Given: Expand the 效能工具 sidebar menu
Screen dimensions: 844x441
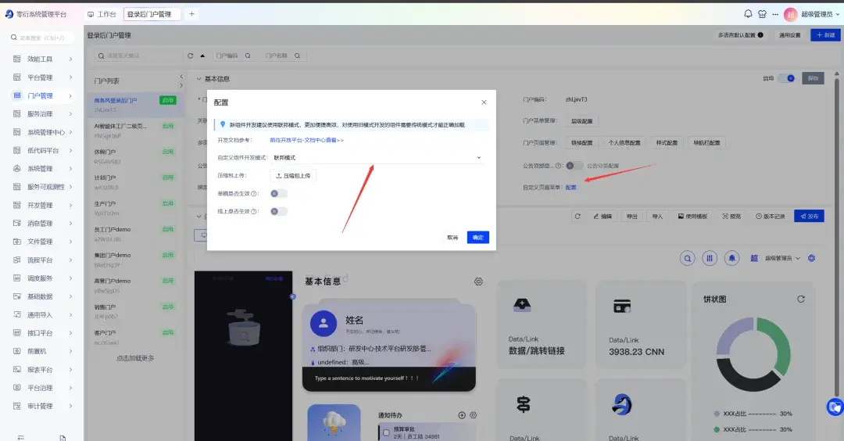Looking at the screenshot, I should point(42,59).
